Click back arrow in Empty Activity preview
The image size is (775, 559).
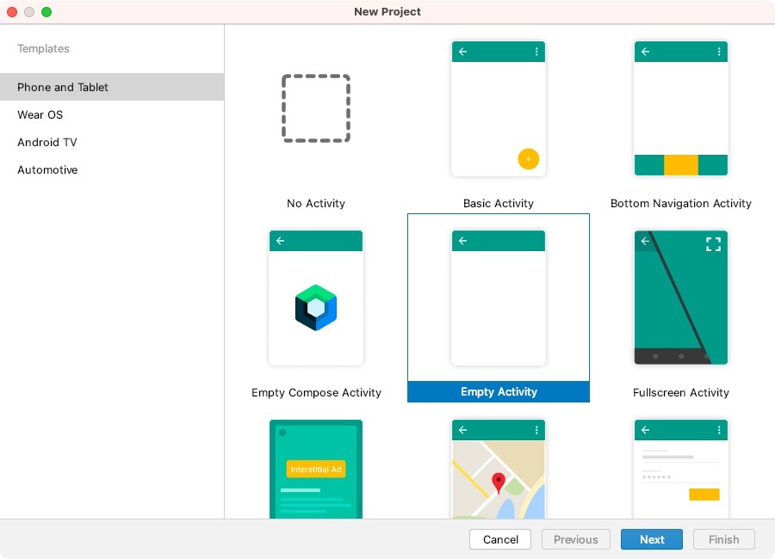pos(462,241)
